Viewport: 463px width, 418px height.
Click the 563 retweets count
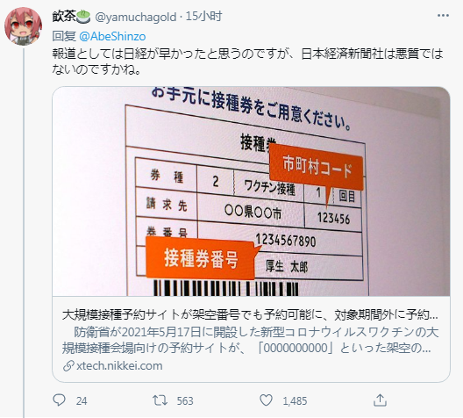pyautogui.click(x=185, y=401)
